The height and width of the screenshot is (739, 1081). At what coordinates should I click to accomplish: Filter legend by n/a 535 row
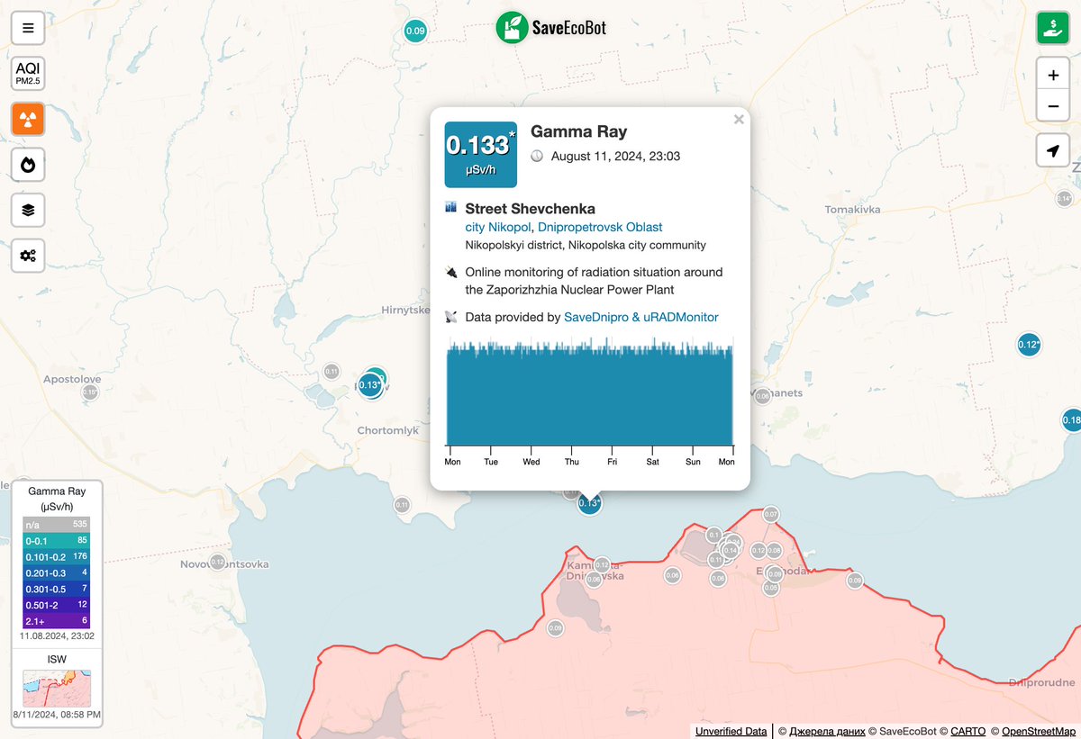pos(56,523)
